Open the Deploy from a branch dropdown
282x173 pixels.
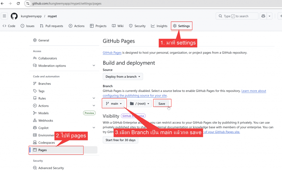point(123,76)
